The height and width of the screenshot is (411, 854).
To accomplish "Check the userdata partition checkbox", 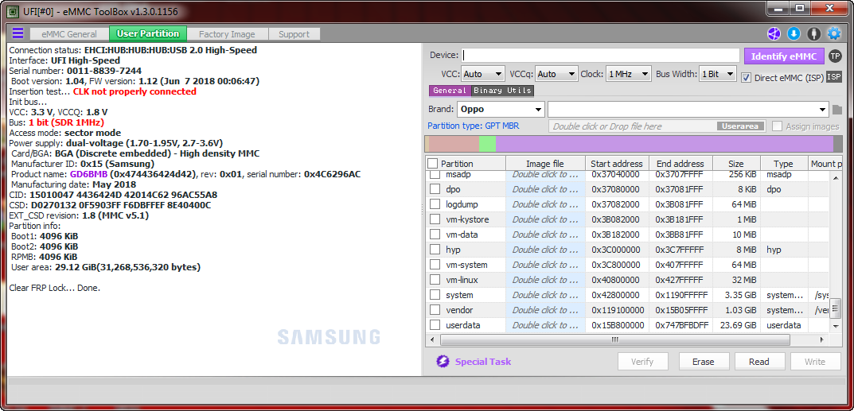I will 435,325.
